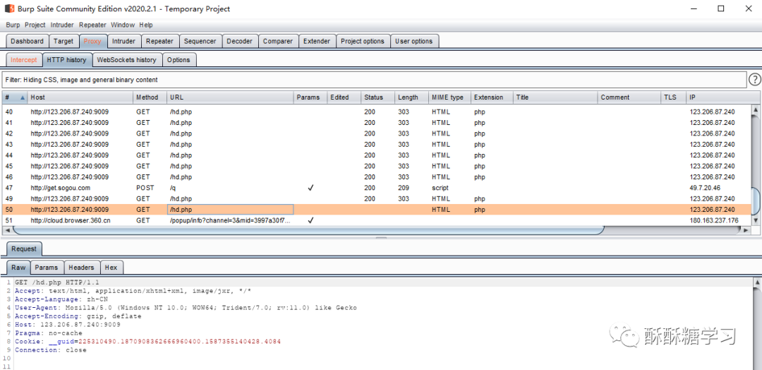The height and width of the screenshot is (370, 762).
Task: Click the User-Agent line in raw request
Action: (x=186, y=308)
